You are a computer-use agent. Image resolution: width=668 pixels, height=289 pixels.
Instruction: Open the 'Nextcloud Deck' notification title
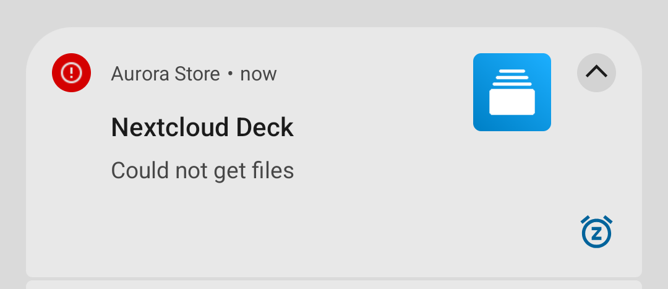202,127
